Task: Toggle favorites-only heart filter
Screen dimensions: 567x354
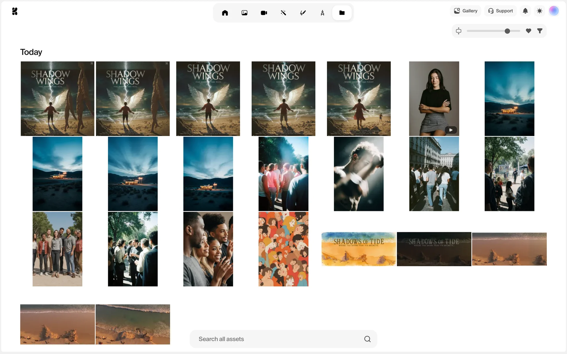Action: pyautogui.click(x=529, y=31)
